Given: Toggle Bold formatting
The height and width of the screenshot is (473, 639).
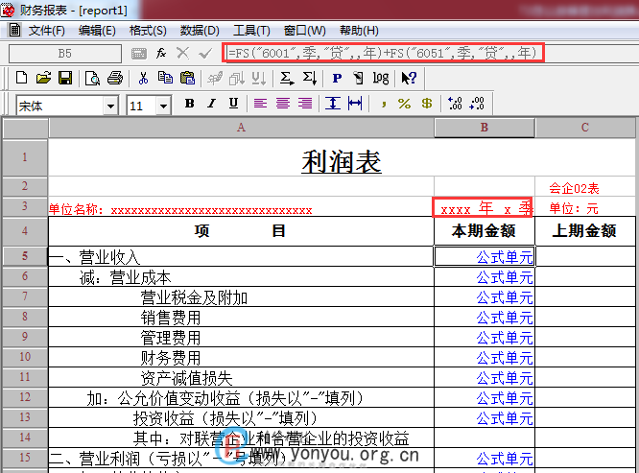Looking at the screenshot, I should 189,103.
